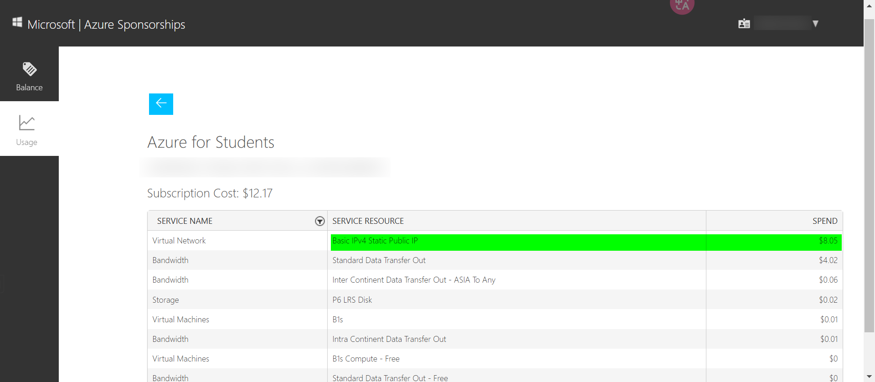The width and height of the screenshot is (875, 382).
Task: Click the Subscription Cost: $12.17 text
Action: (x=210, y=193)
